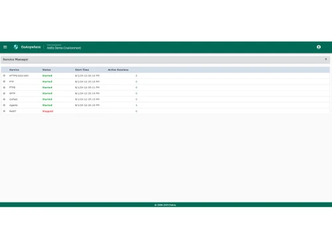Click the copyright footer text
The height and width of the screenshot is (249, 332).
click(165, 205)
